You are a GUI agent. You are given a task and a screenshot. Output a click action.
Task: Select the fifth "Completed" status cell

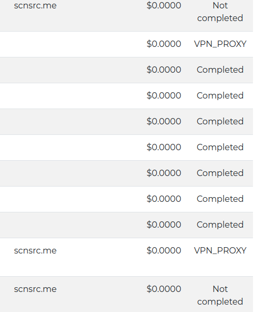click(x=220, y=173)
